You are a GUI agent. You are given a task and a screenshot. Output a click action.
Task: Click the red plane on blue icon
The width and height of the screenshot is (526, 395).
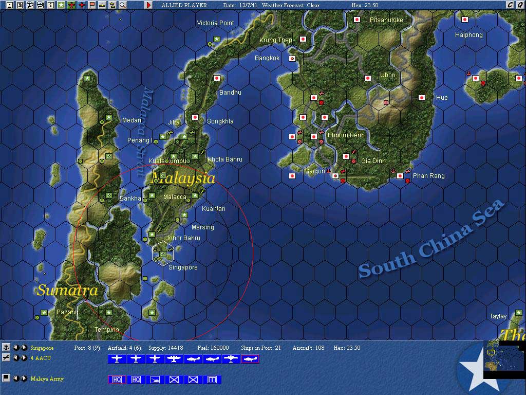[x=82, y=5]
